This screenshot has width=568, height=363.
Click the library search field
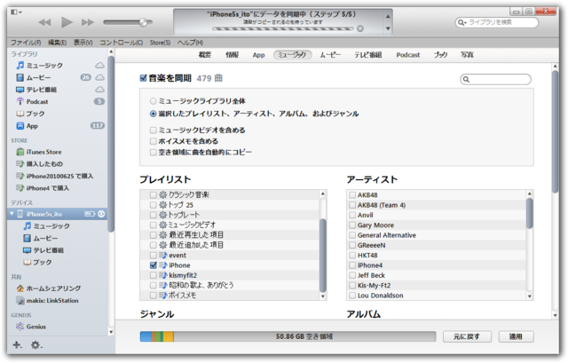pyautogui.click(x=497, y=22)
